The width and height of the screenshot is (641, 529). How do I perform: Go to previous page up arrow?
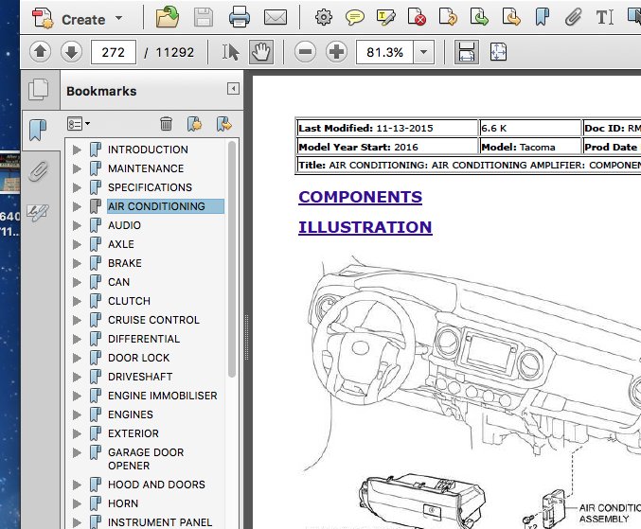pos(40,52)
